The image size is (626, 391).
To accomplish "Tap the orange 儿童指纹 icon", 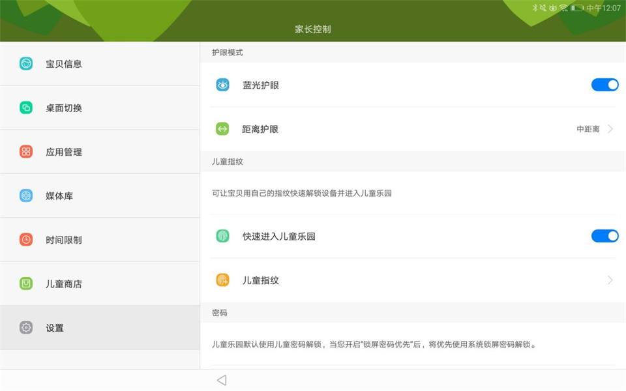I will click(x=222, y=280).
